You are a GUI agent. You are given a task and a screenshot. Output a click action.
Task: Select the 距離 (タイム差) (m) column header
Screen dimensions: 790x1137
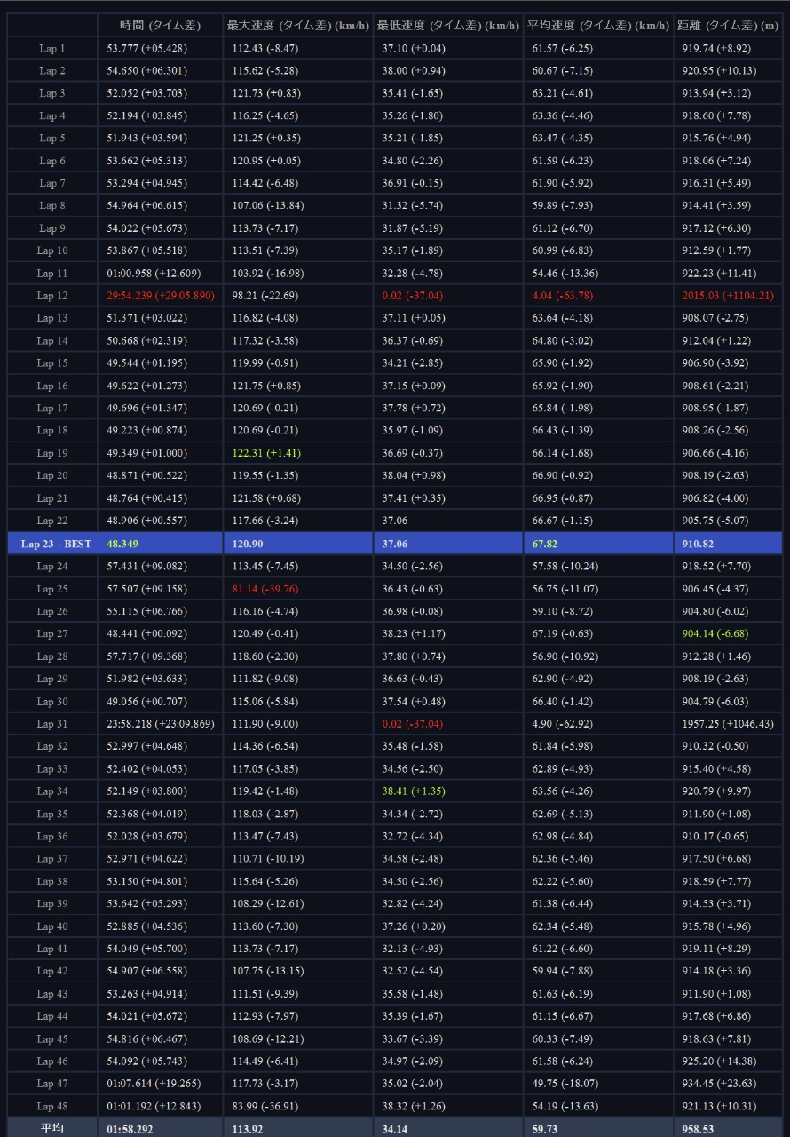727,25
